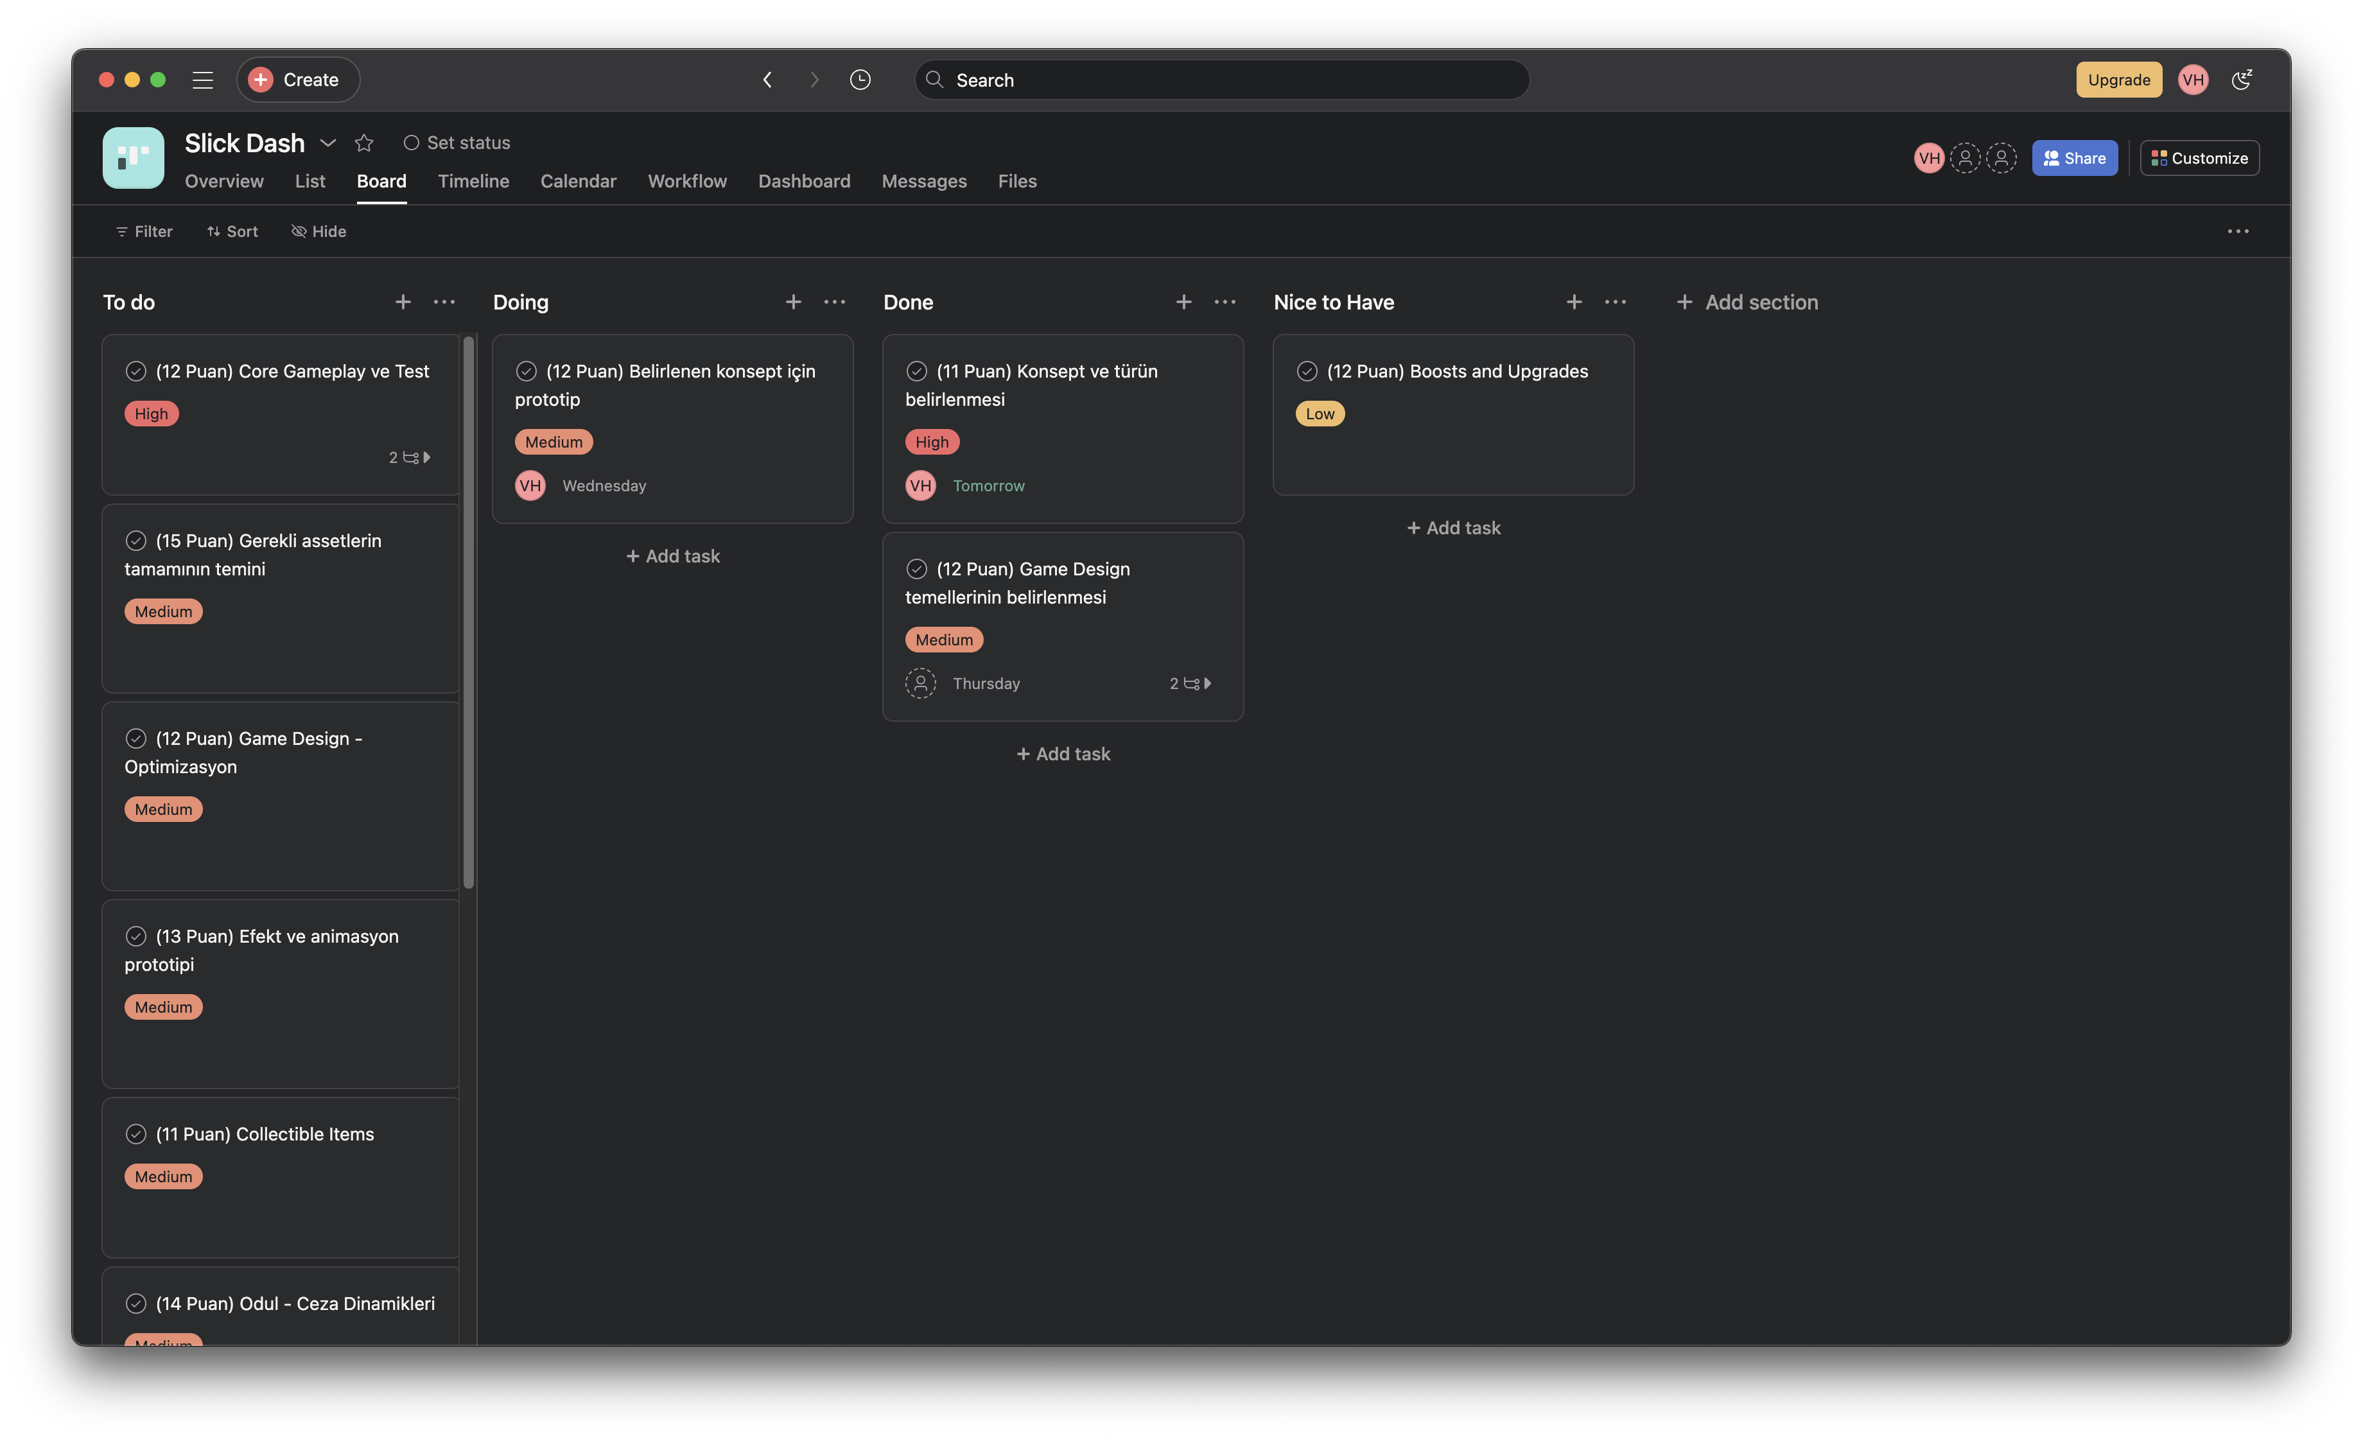2363x1441 pixels.
Task: Open recent items via the clock icon
Action: [x=860, y=80]
